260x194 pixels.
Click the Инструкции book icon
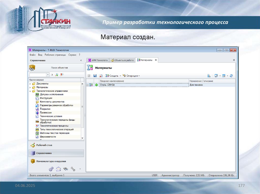[x=37, y=98]
